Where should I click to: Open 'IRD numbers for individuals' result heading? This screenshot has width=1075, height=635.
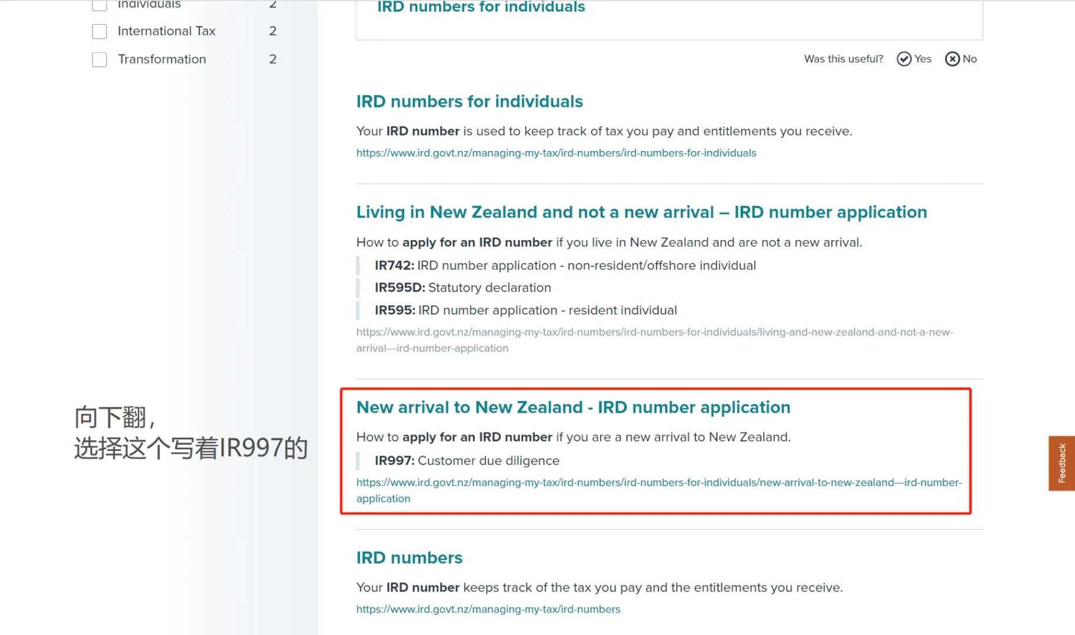point(469,101)
